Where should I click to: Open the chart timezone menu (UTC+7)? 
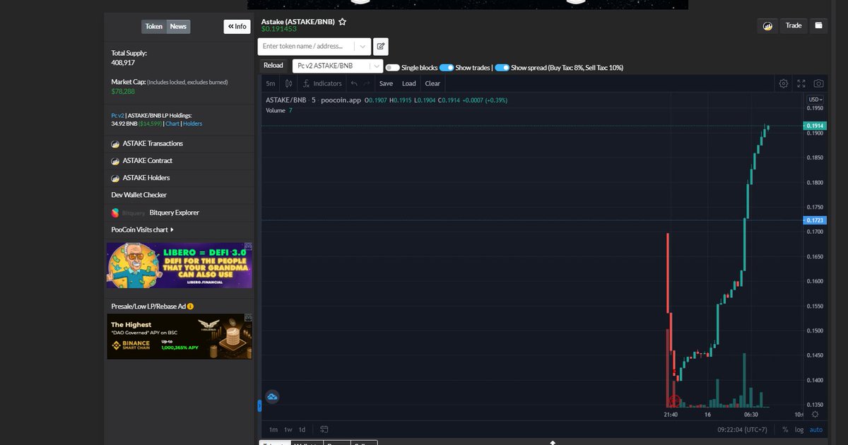(743, 429)
